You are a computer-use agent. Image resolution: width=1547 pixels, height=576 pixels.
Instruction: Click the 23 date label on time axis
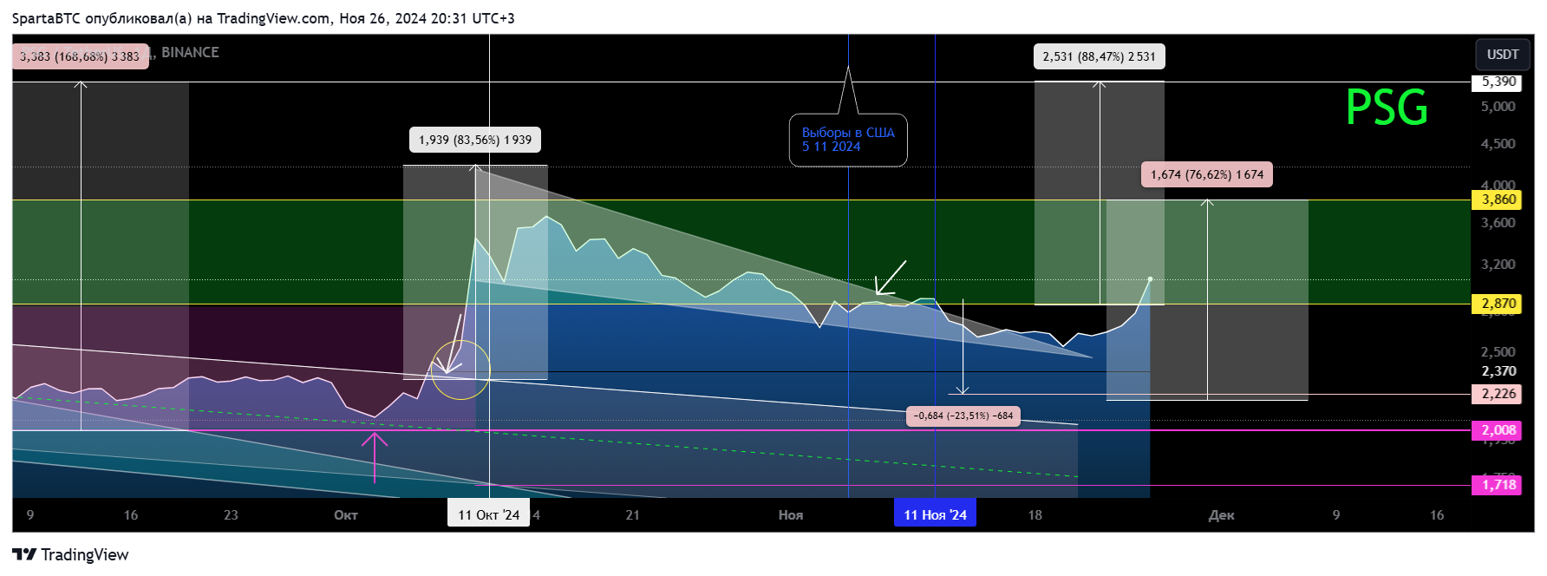(x=231, y=515)
